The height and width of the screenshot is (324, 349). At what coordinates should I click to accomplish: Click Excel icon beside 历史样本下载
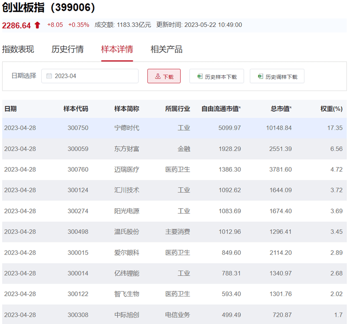(200, 76)
